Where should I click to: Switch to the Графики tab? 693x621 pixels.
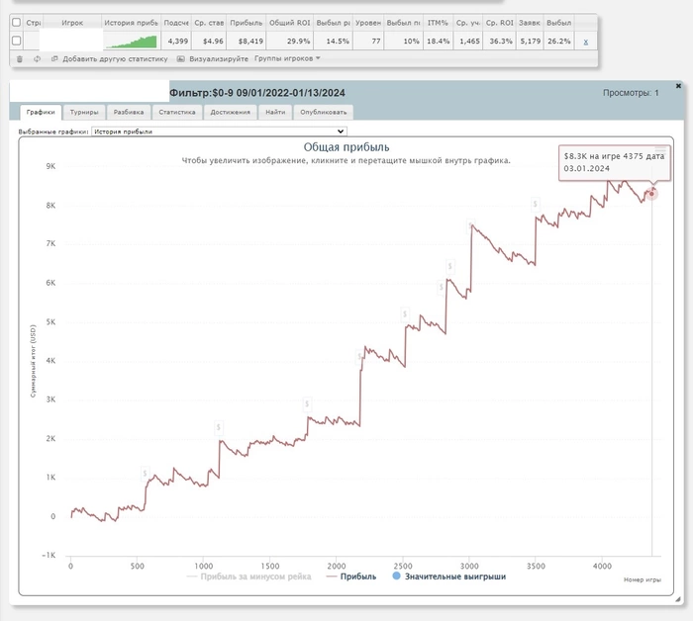point(41,112)
